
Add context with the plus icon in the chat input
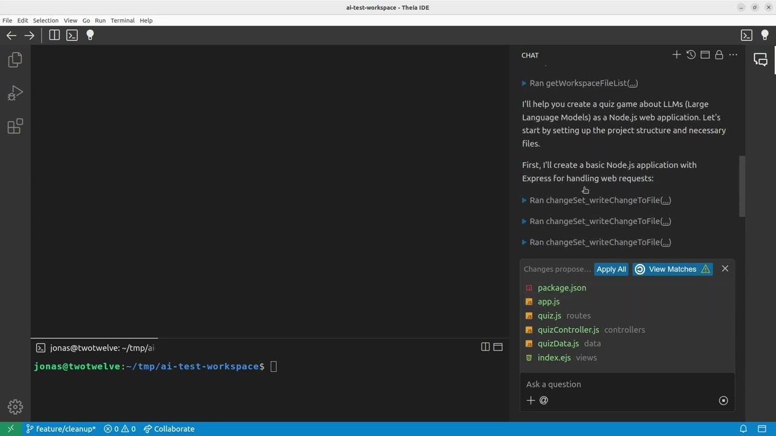click(x=530, y=400)
